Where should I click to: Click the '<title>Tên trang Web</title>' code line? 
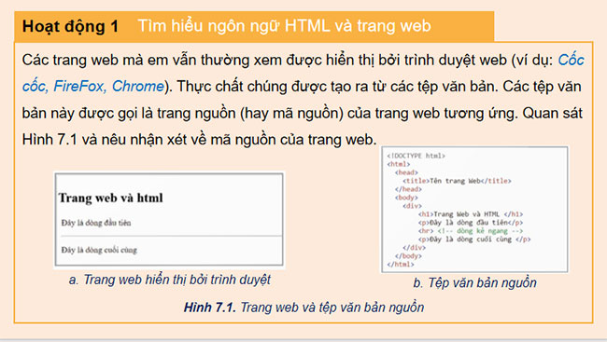457,181
